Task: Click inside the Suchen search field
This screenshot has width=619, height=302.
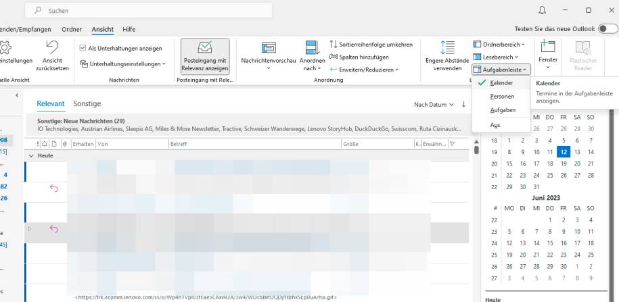Action: (148, 11)
